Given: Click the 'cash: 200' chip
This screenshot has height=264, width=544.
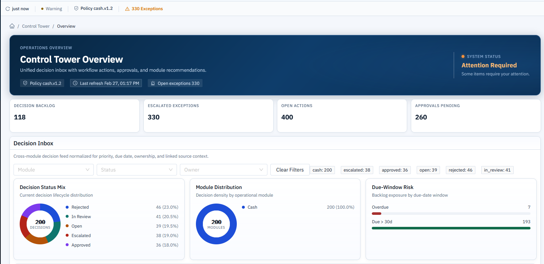Looking at the screenshot, I should click(323, 170).
